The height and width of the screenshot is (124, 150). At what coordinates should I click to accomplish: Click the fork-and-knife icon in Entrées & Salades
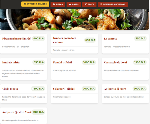click(x=25, y=4)
